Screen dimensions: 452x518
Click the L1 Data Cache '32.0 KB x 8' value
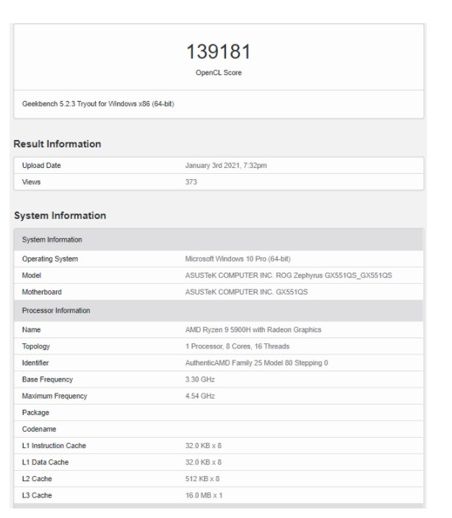pos(203,462)
